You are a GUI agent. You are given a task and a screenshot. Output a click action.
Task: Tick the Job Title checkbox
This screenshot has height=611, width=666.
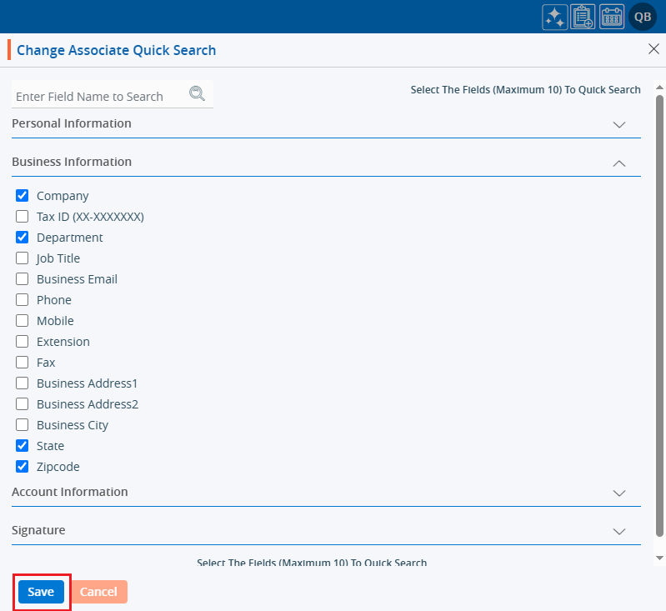23,258
